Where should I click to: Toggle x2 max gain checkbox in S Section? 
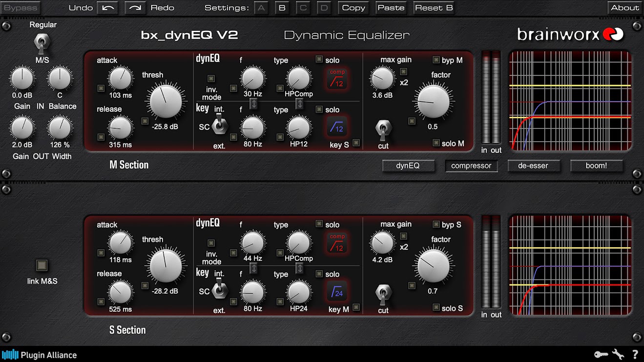(x=404, y=236)
